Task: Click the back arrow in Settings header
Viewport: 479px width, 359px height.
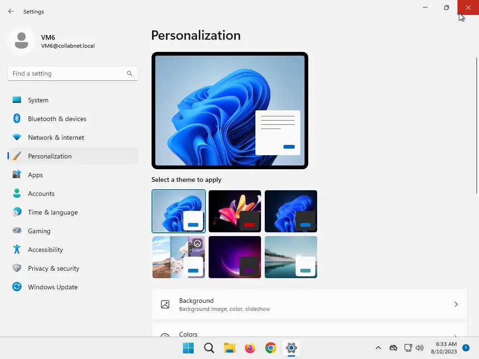Action: [11, 11]
